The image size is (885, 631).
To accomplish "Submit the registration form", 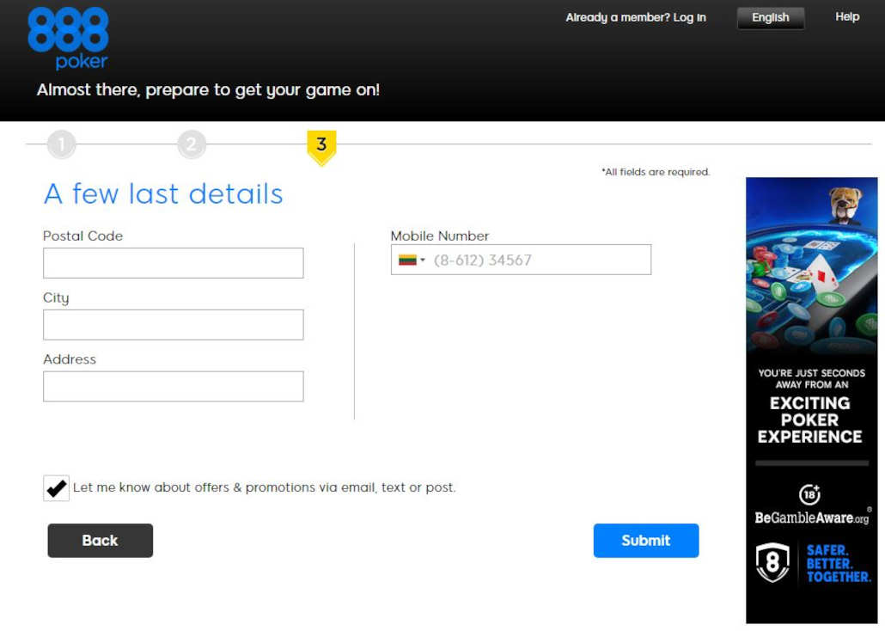I will pyautogui.click(x=645, y=541).
